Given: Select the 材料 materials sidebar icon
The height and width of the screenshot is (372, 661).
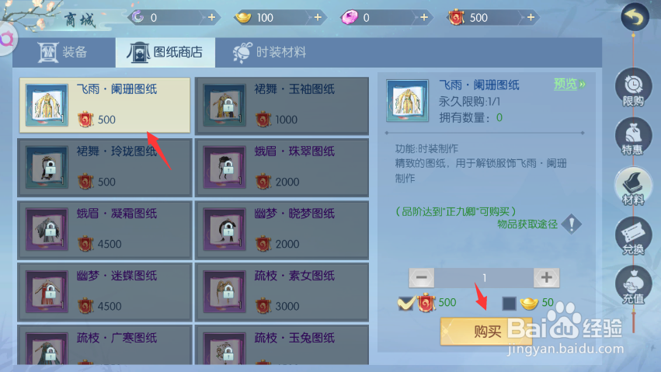Looking at the screenshot, I should [x=633, y=186].
